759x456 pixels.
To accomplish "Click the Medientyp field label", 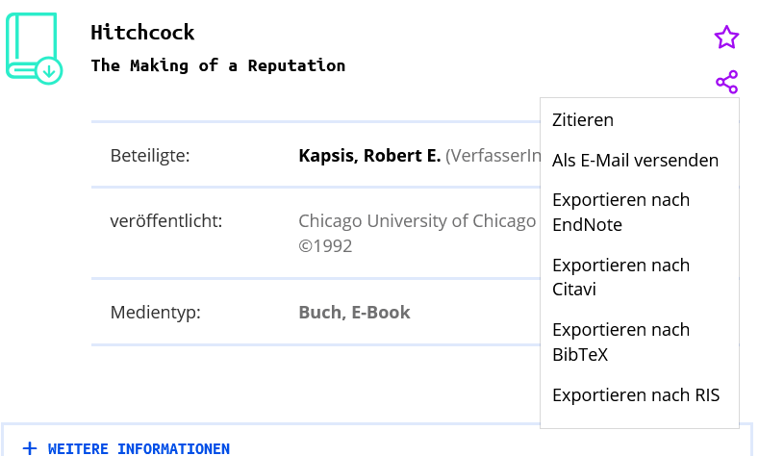I will (x=156, y=313).
